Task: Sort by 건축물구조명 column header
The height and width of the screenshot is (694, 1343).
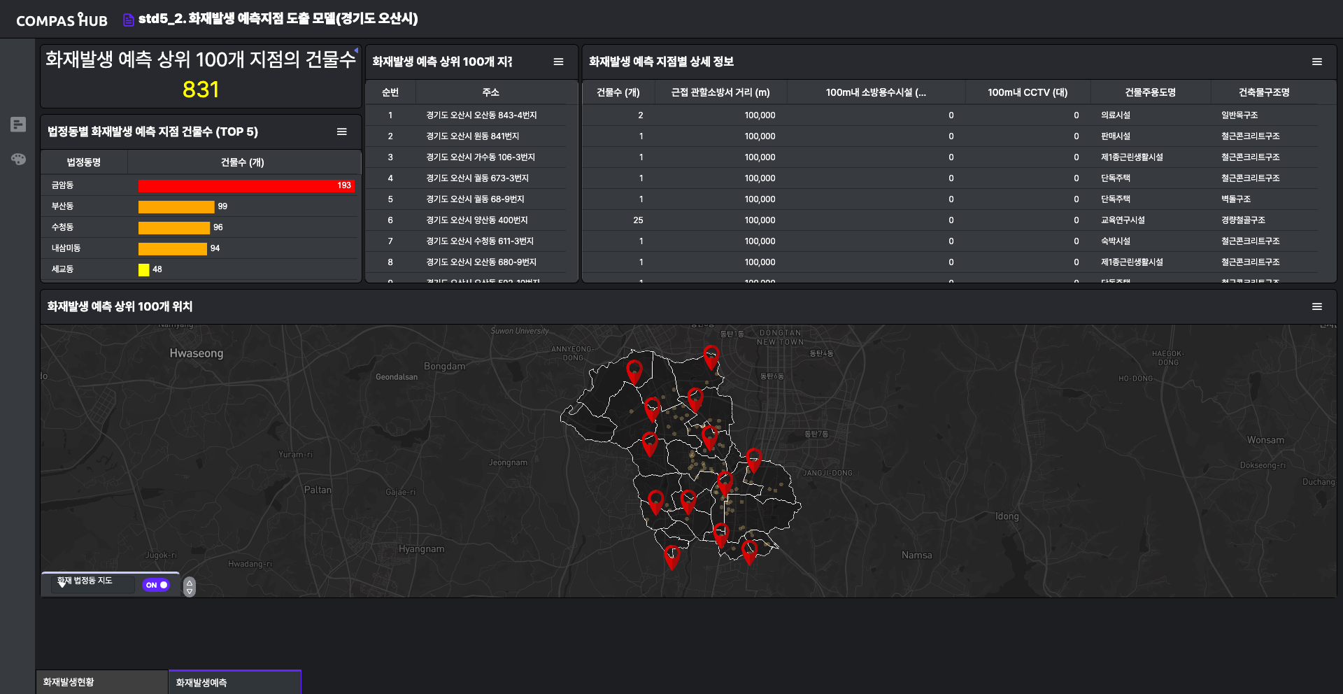Action: click(1264, 92)
